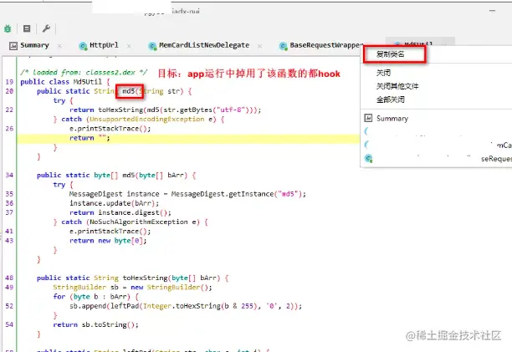
Task: Close the Summary tab
Action: point(59,46)
